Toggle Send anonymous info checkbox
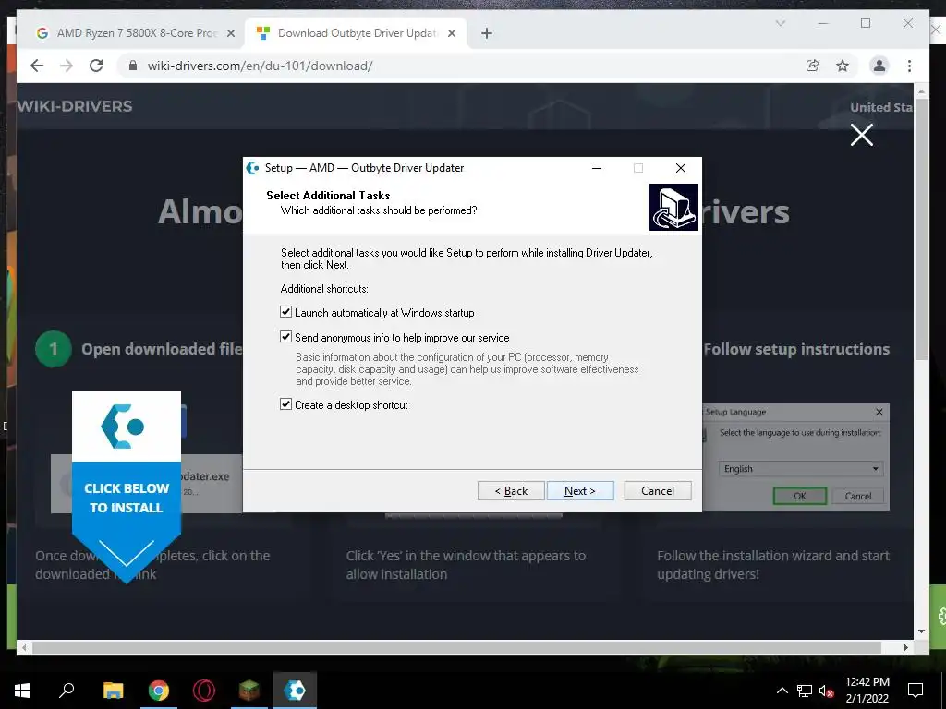Screen dimensions: 946x709 286,337
